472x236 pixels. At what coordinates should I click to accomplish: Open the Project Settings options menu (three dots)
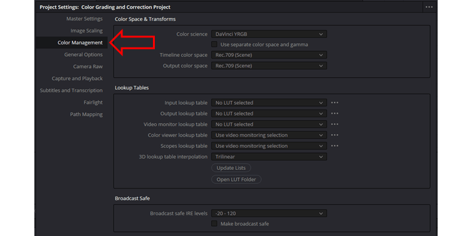point(430,7)
